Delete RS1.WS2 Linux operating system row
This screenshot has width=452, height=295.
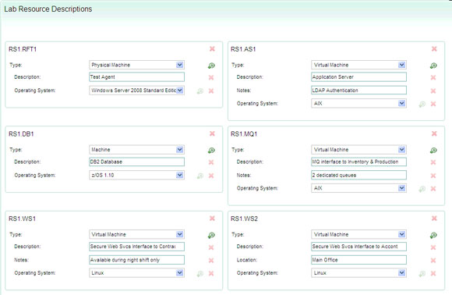coord(433,273)
